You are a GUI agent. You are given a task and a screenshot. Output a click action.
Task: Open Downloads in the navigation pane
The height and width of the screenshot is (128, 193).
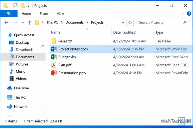tap(25, 50)
